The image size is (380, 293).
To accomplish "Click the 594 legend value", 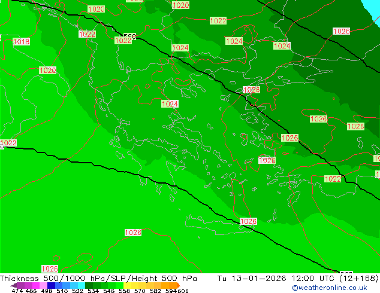I will click(x=171, y=291).
